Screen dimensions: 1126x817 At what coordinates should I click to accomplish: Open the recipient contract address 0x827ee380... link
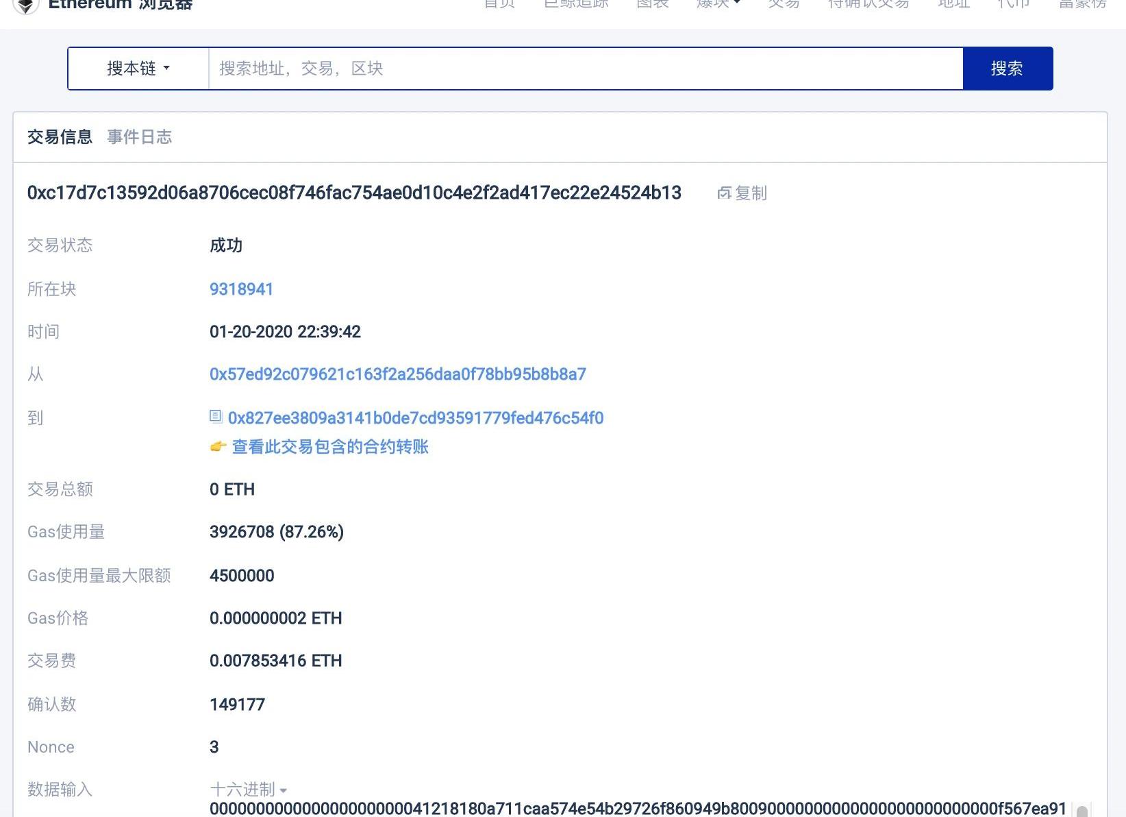tap(415, 418)
